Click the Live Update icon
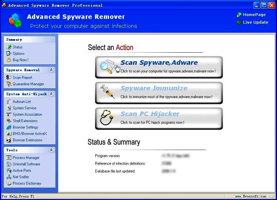Image resolution: width=277 pixels, height=200 pixels. pyautogui.click(x=239, y=22)
